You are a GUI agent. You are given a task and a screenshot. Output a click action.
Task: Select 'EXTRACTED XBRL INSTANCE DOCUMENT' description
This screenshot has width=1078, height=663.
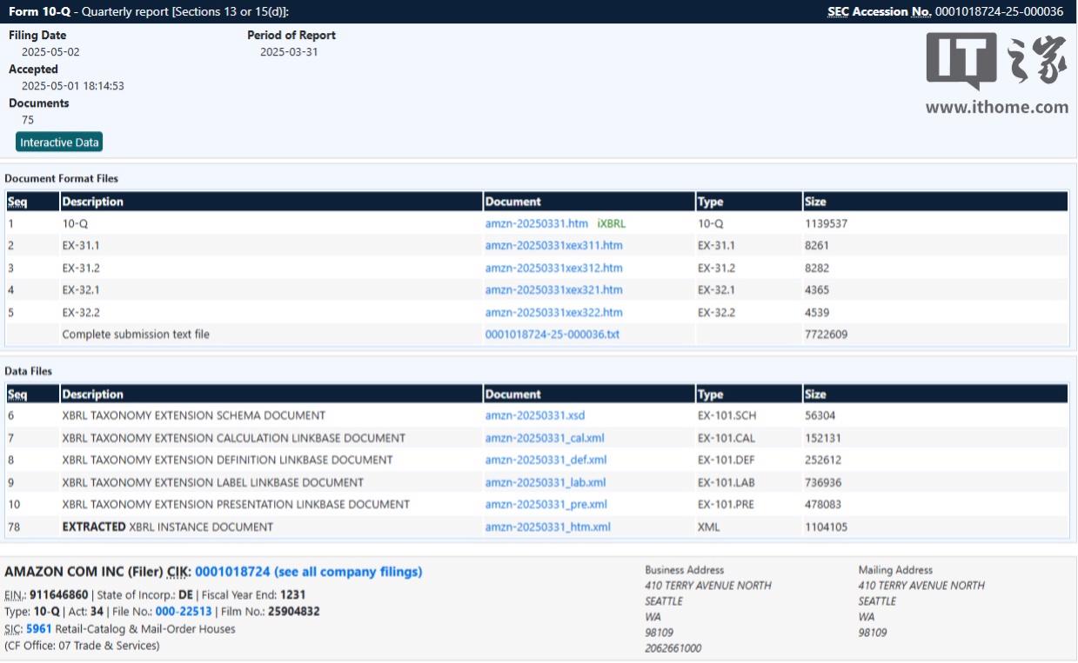[x=168, y=527]
